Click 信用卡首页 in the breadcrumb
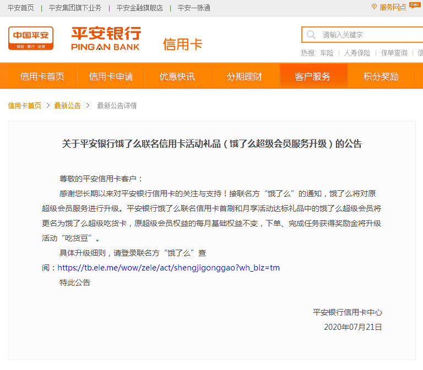 click(25, 106)
